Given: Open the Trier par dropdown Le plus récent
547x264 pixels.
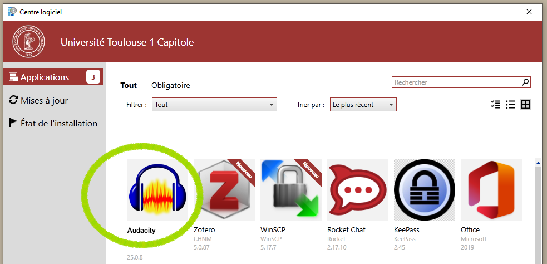Looking at the screenshot, I should (x=363, y=104).
